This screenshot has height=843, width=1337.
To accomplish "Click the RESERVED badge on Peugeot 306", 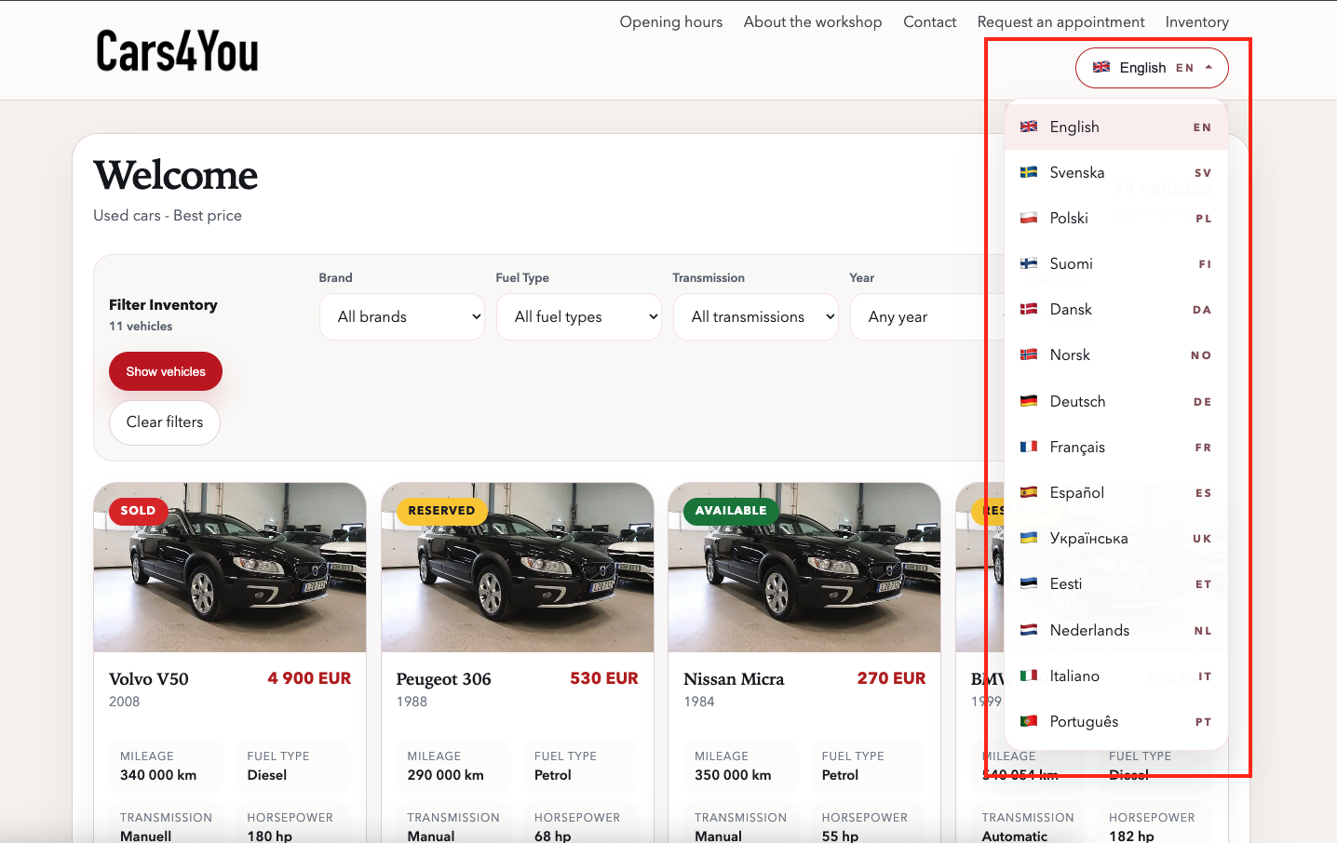I will tap(441, 511).
